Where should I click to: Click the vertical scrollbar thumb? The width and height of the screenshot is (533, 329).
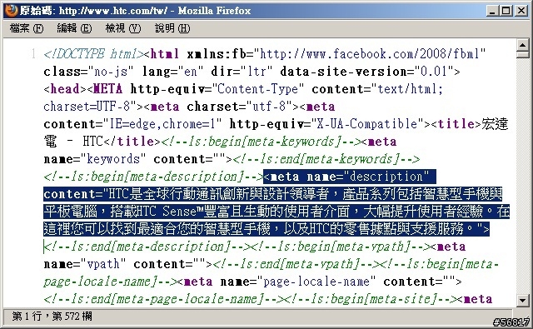pos(522,54)
